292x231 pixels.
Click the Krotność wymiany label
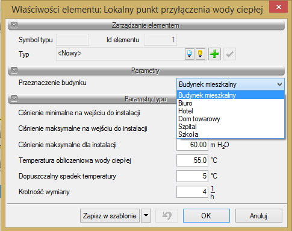44,192
